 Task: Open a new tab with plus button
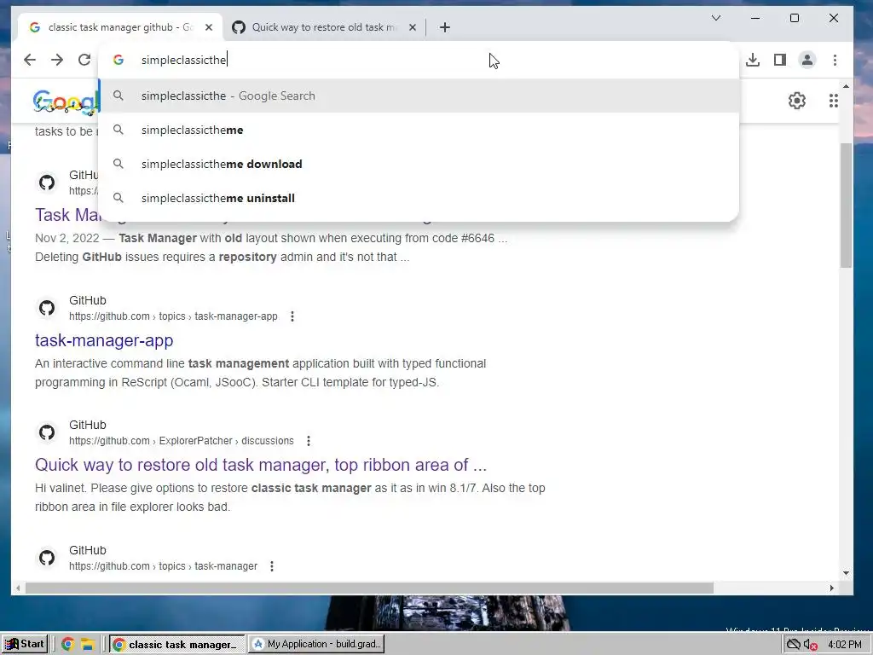pyautogui.click(x=444, y=27)
